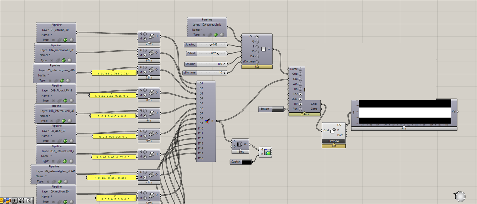
Task: Open the M input arrow on the 22ms component
Action: point(145,72)
